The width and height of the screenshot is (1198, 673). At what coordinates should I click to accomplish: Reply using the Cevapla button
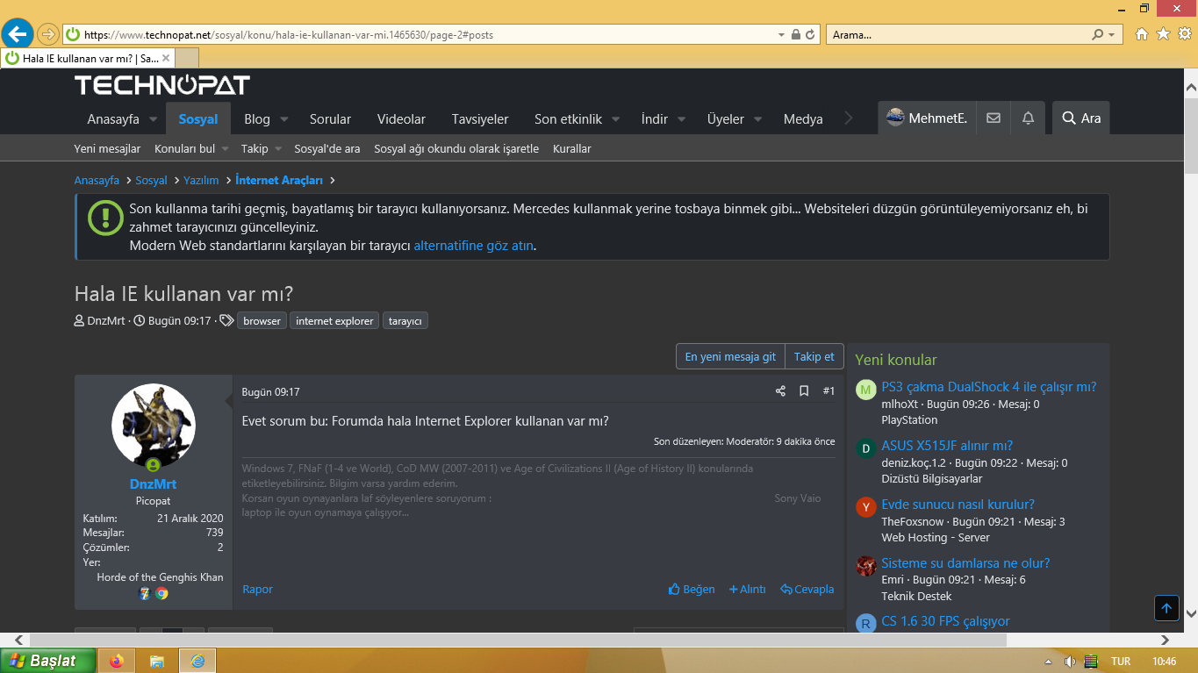pos(807,590)
